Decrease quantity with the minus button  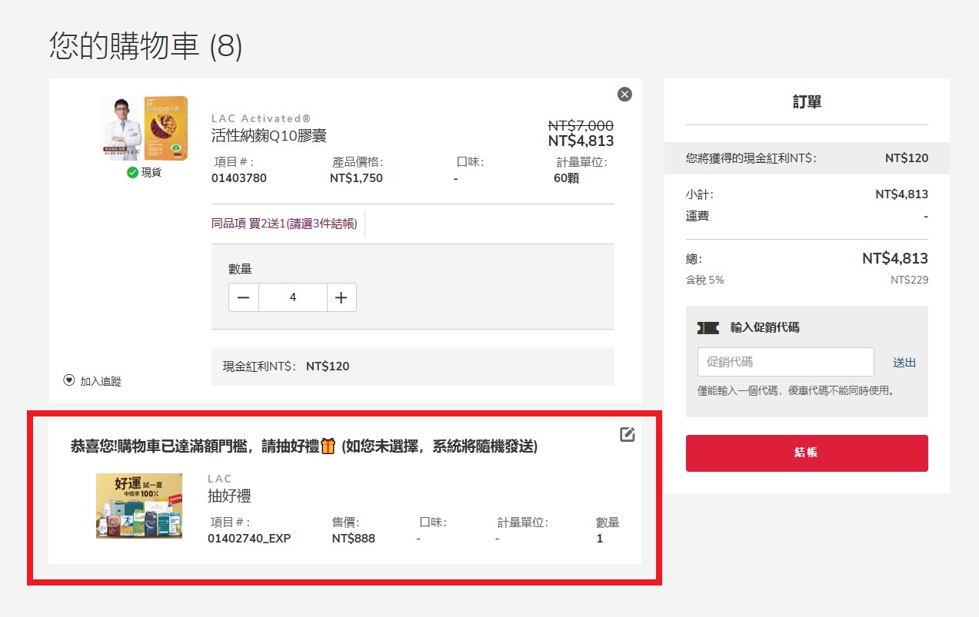[x=244, y=297]
